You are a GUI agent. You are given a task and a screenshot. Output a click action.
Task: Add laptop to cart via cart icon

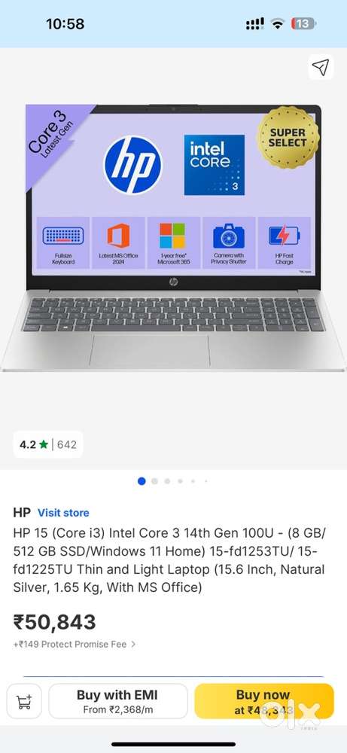(x=24, y=702)
